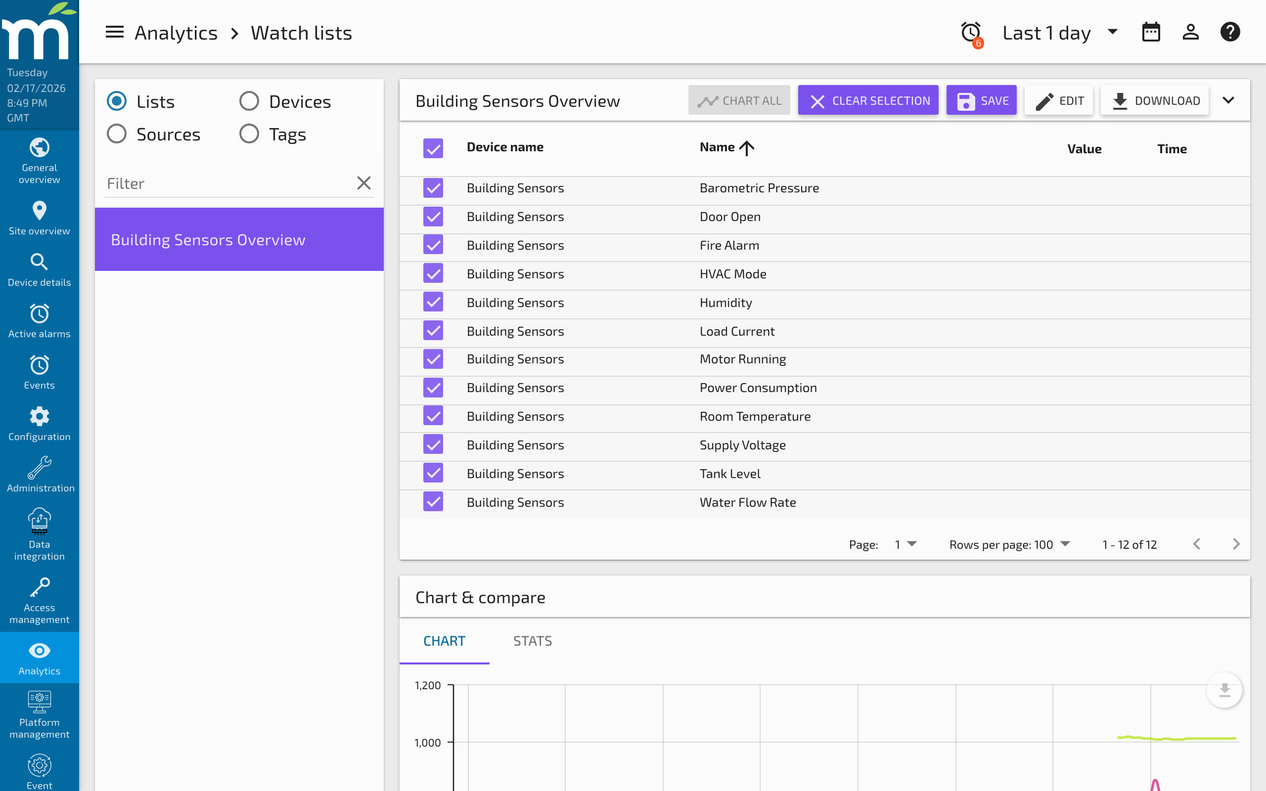Image resolution: width=1266 pixels, height=791 pixels.
Task: Switch to the STATS tab
Action: (x=532, y=640)
